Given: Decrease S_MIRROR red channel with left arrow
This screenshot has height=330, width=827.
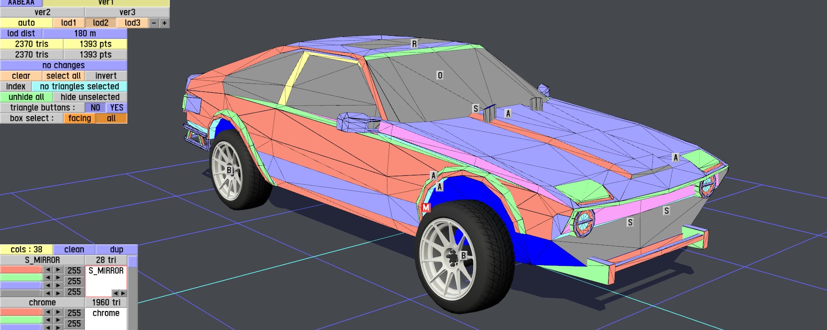Looking at the screenshot, I should pos(48,269).
